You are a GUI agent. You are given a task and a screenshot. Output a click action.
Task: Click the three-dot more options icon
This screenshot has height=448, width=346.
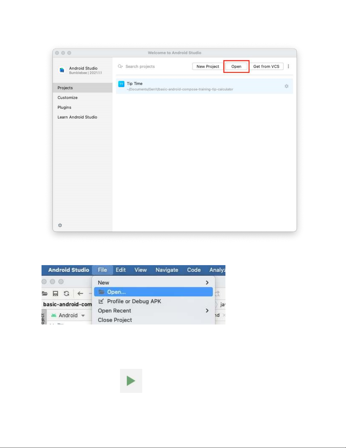(x=288, y=66)
